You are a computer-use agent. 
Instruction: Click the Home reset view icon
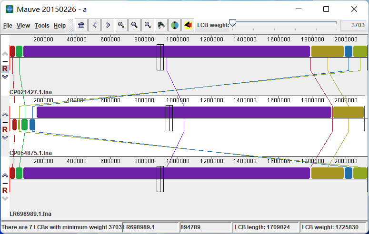[x=81, y=25]
